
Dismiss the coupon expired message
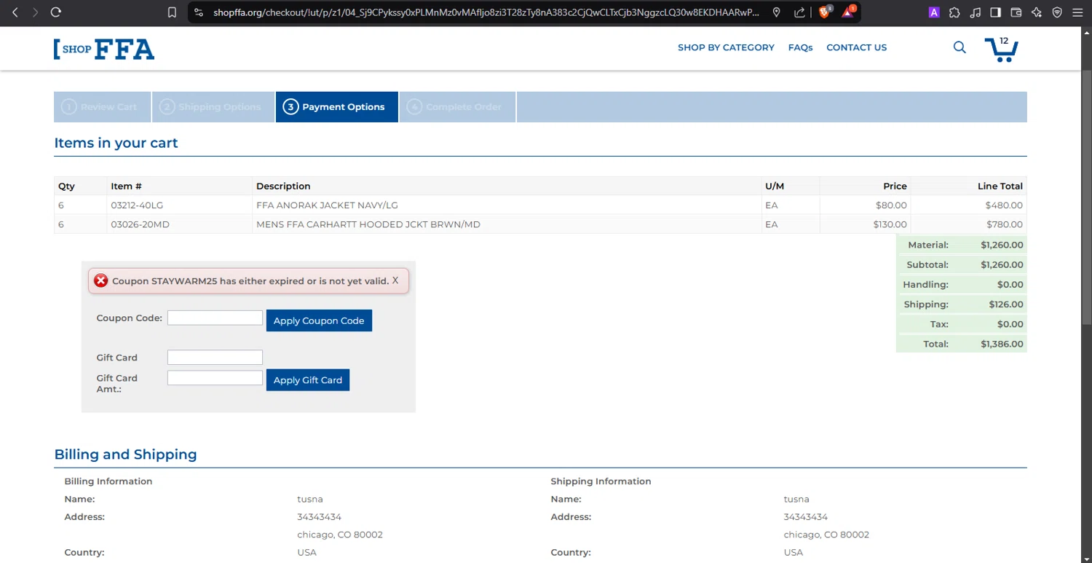click(x=395, y=280)
